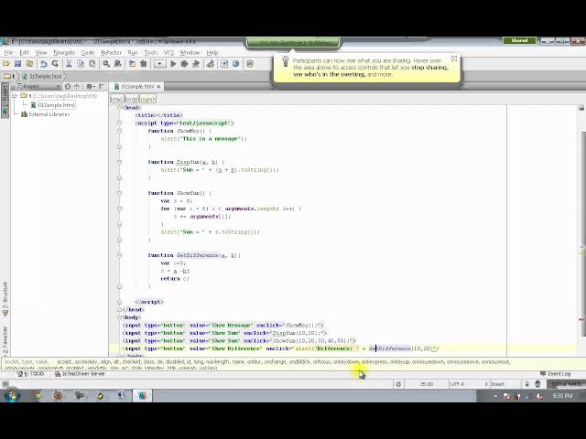
Task: Click the collapse all icon in Project panel
Action: click(77, 86)
